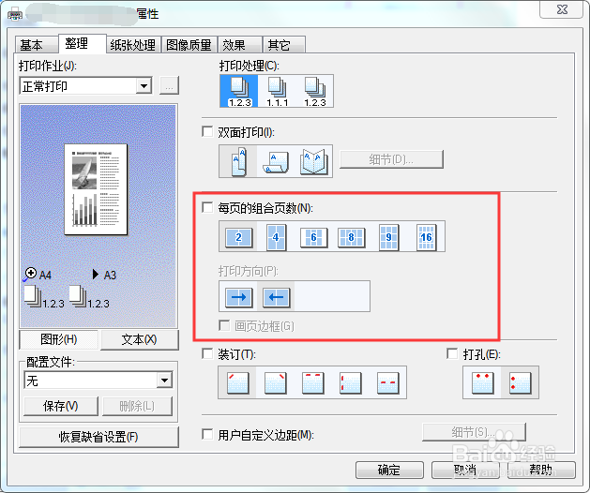Choose top-left corner staple position
The image size is (590, 493).
(238, 382)
